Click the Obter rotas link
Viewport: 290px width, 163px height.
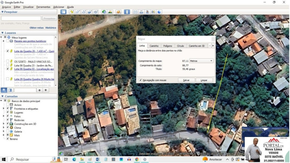coord(37,28)
